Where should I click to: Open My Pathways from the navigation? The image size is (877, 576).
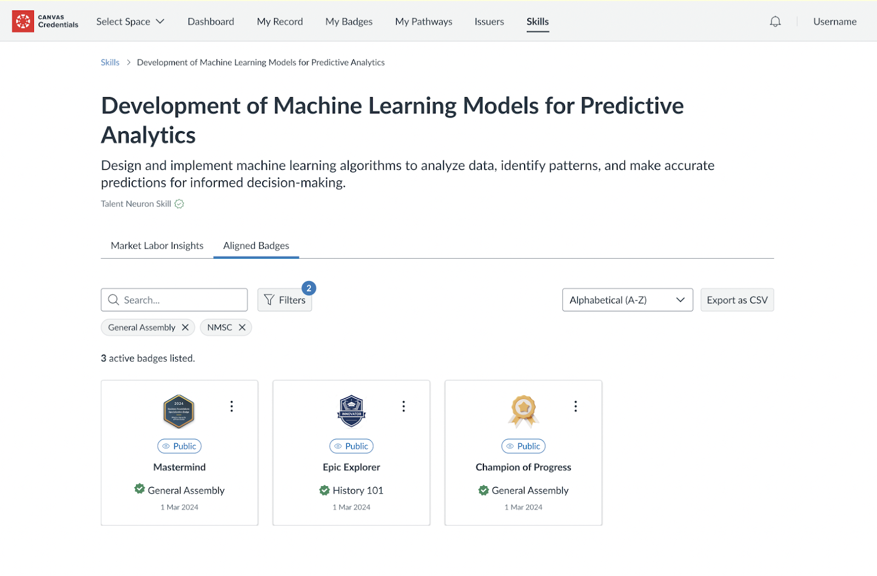424,21
